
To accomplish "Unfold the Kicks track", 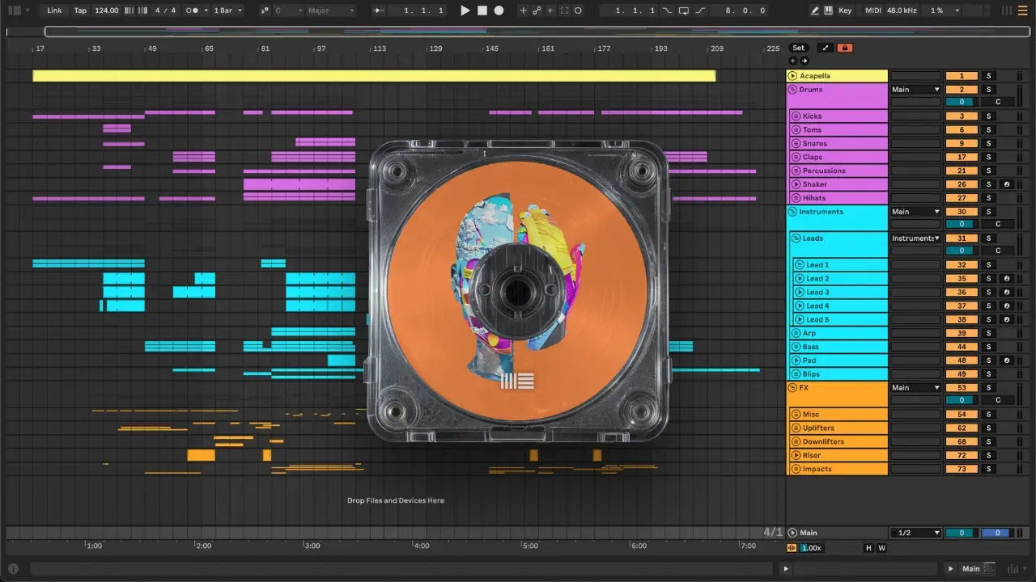I will point(796,116).
